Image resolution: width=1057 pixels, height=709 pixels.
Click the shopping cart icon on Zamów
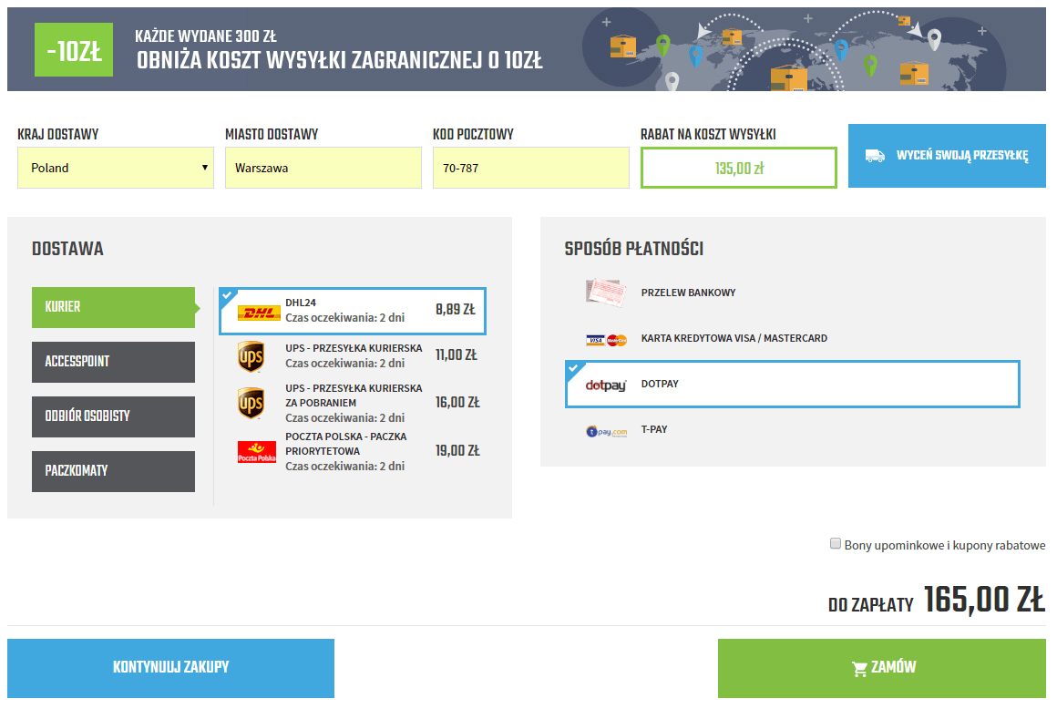(x=859, y=669)
